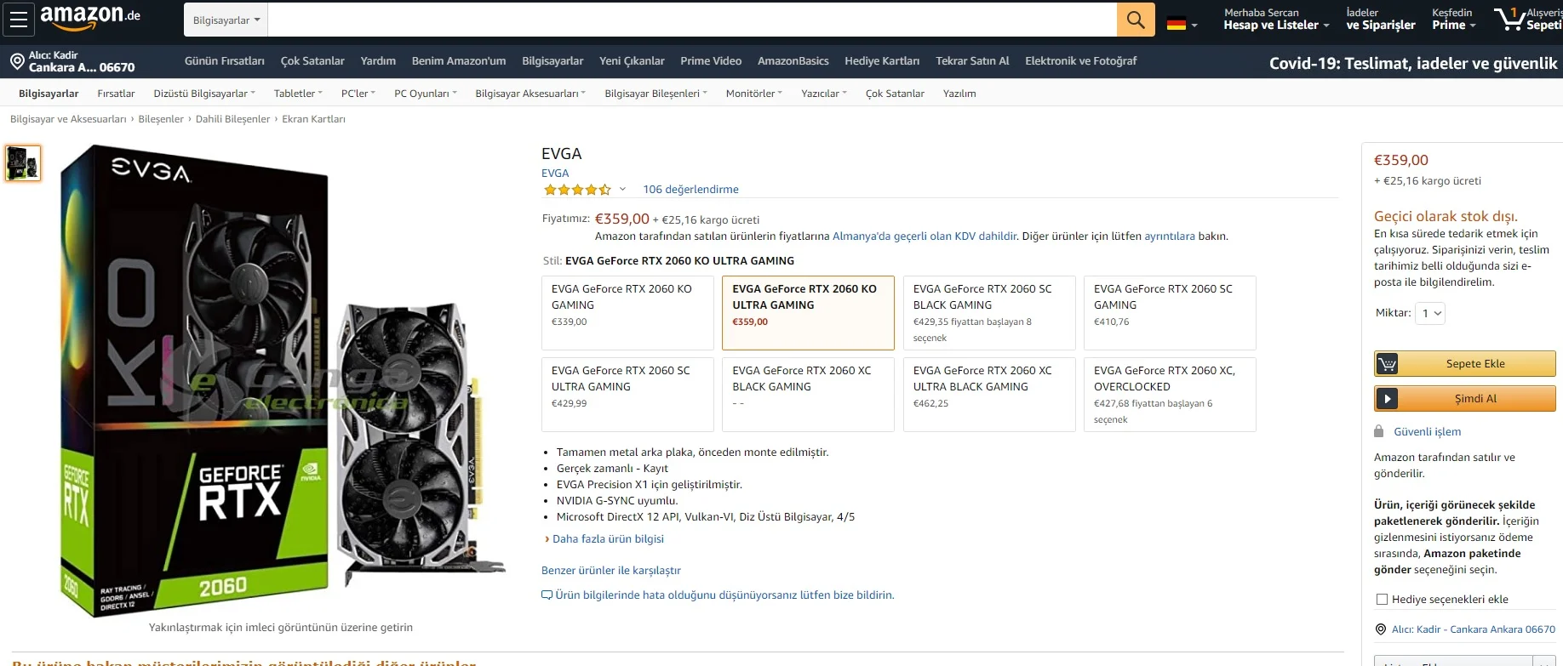Open the Monitörler submenu
This screenshot has height=666, width=1563.
coord(753,94)
